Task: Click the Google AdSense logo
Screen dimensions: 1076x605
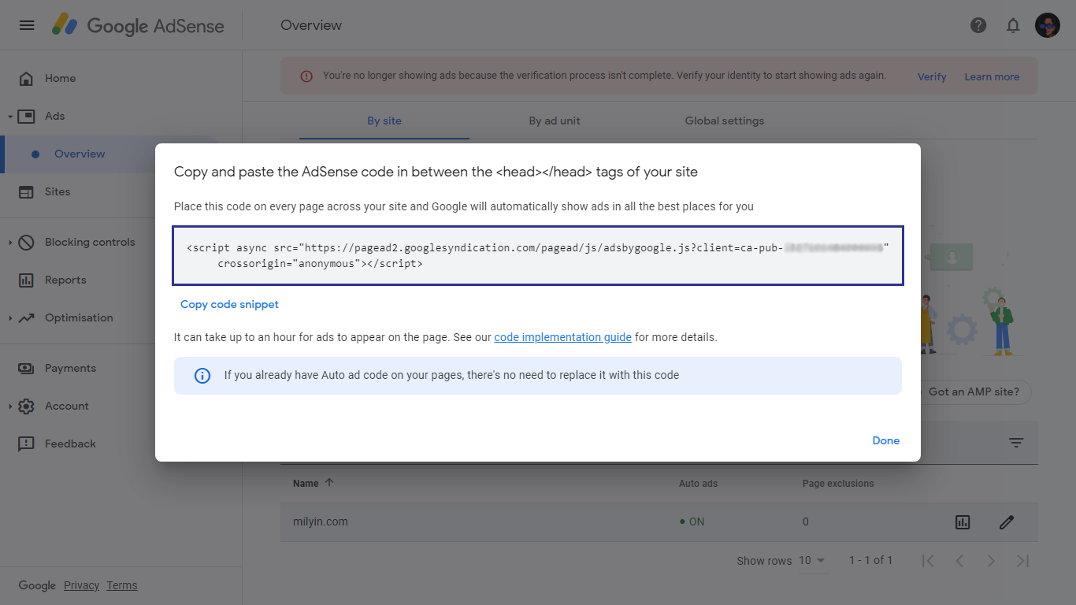Action: (138, 25)
